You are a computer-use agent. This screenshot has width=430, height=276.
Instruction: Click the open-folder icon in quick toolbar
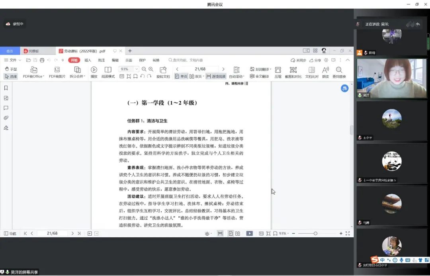tap(28, 60)
